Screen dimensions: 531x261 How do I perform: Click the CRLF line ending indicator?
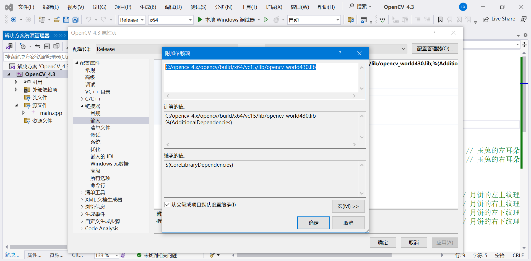[518, 255]
